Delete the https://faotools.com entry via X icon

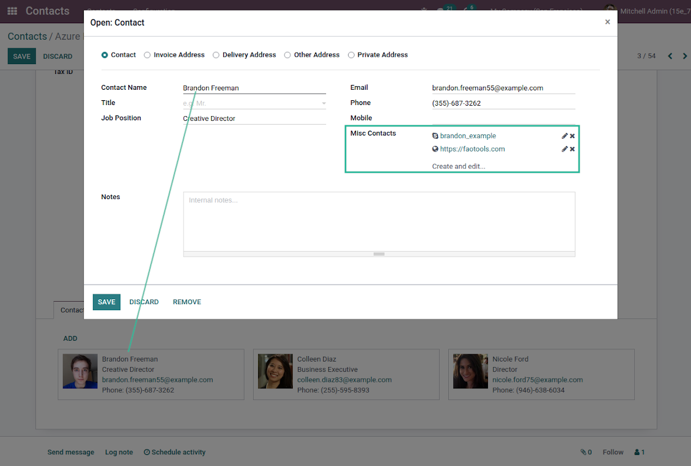[572, 149]
